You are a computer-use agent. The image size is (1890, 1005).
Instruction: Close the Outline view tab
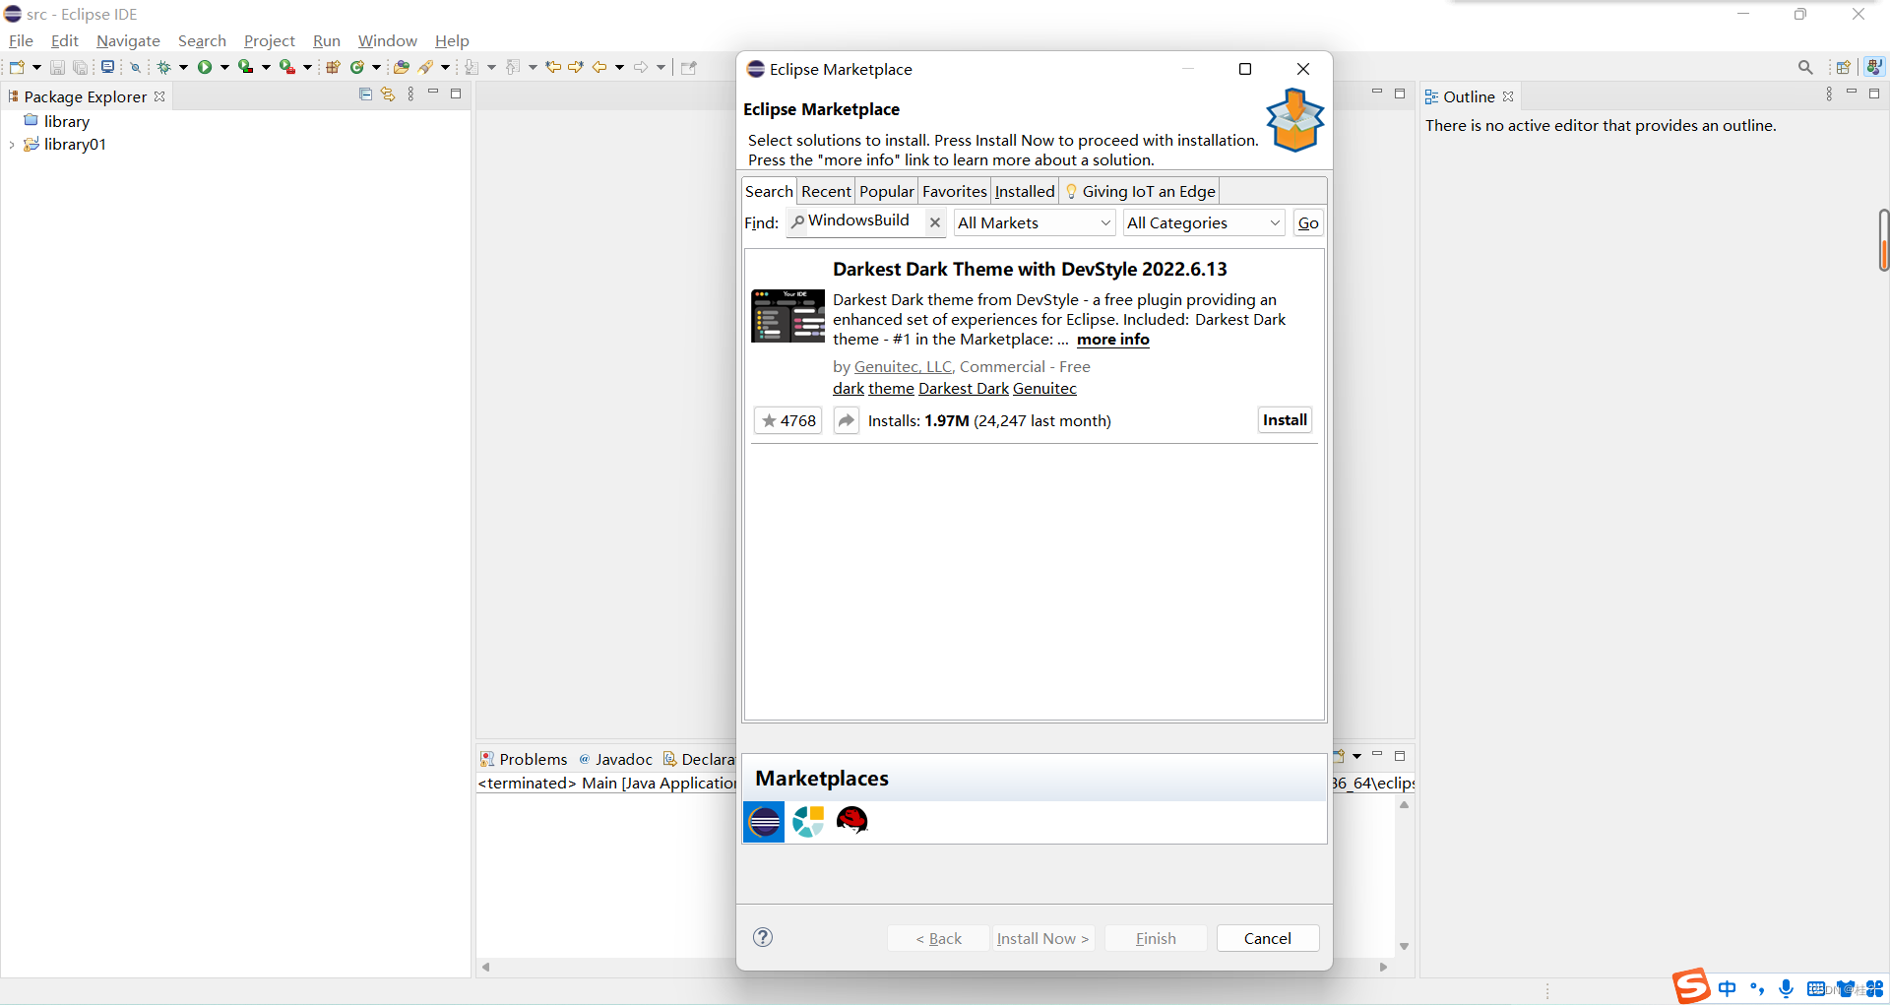pyautogui.click(x=1508, y=96)
